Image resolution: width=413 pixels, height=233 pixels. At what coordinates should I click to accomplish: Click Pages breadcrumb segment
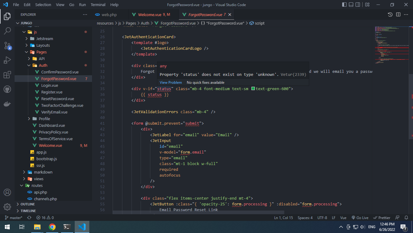pos(131,23)
